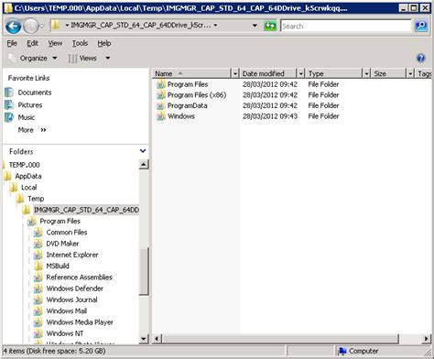Open Documents favorite link

pyautogui.click(x=35, y=92)
